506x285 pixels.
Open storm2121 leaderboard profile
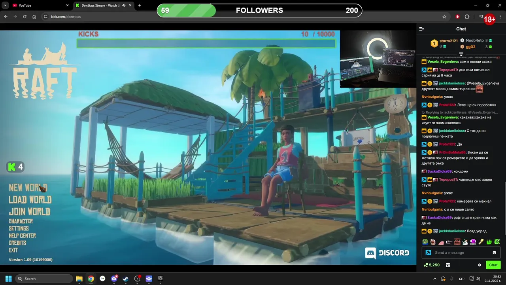click(448, 41)
